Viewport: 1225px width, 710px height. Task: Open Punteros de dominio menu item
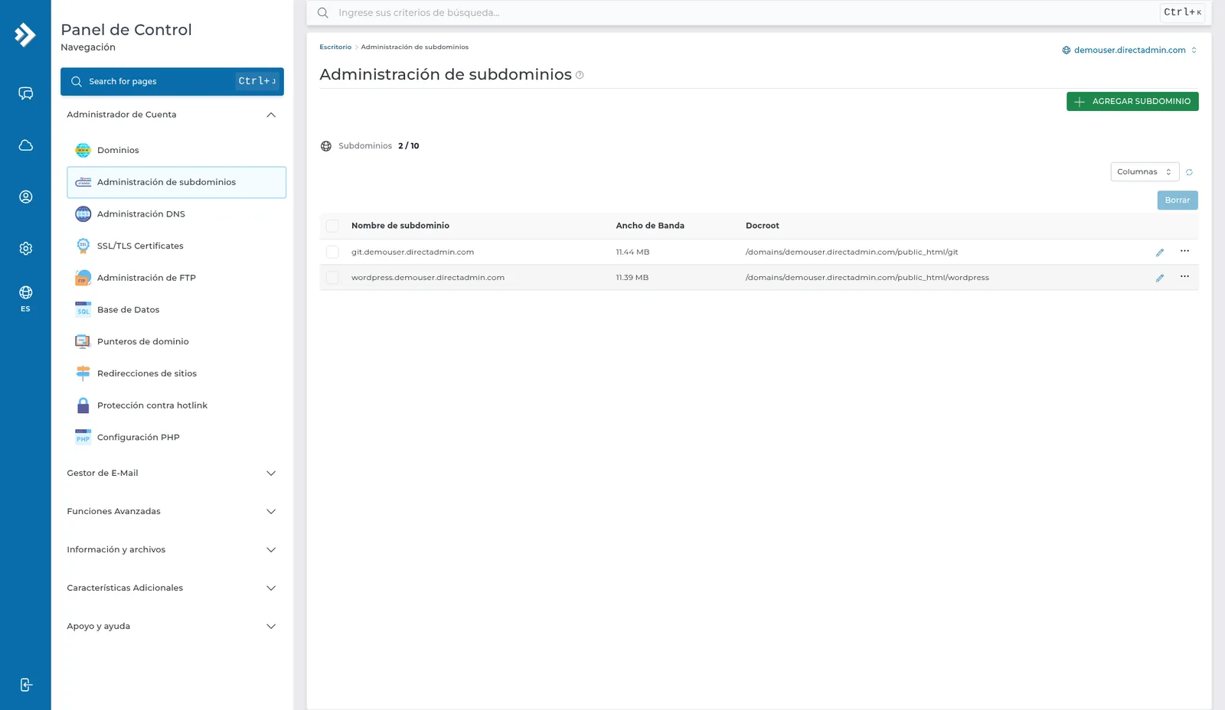tap(176, 342)
